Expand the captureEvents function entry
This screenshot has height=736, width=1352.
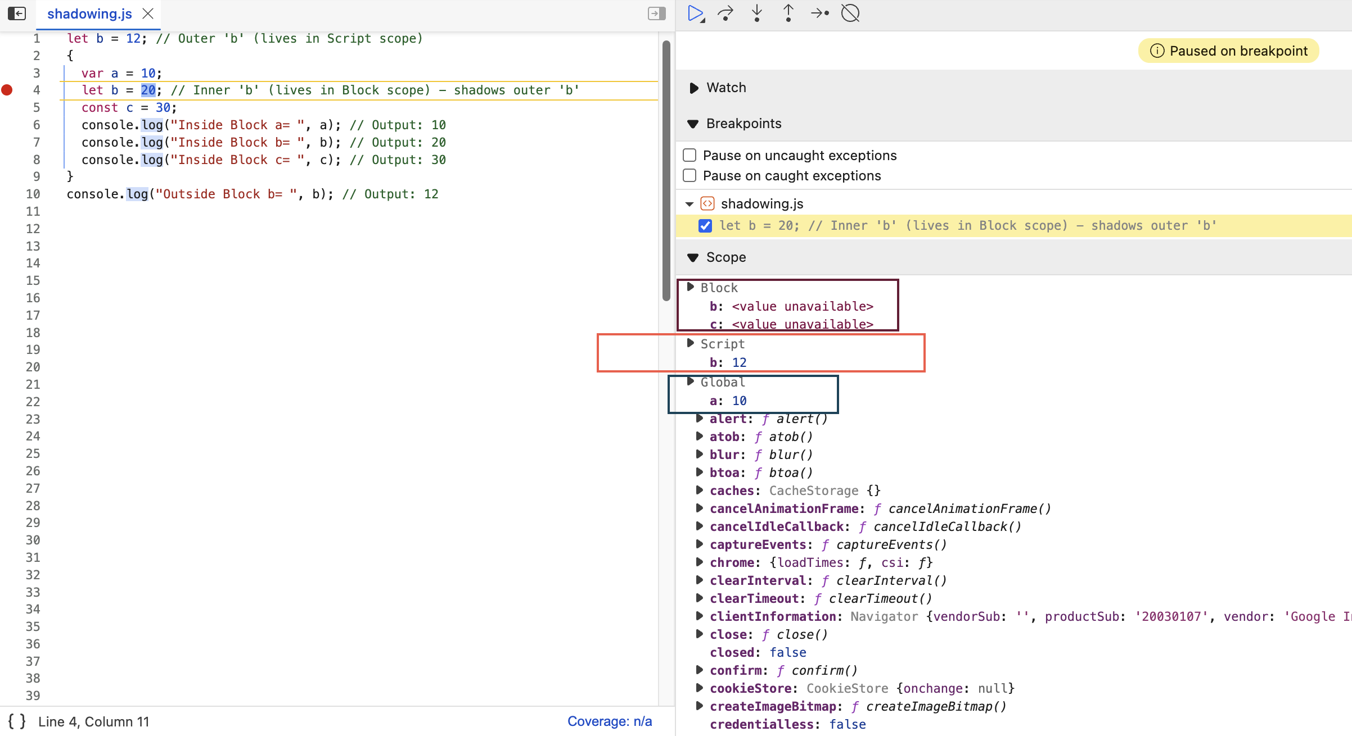point(700,544)
